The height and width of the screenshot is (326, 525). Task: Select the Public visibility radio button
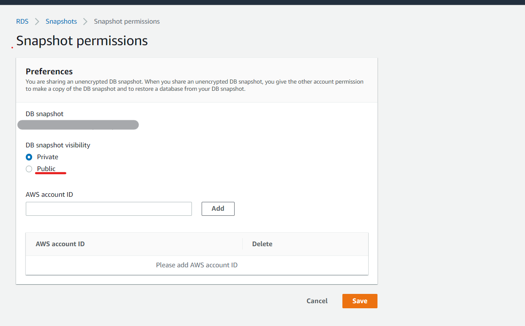coord(29,168)
